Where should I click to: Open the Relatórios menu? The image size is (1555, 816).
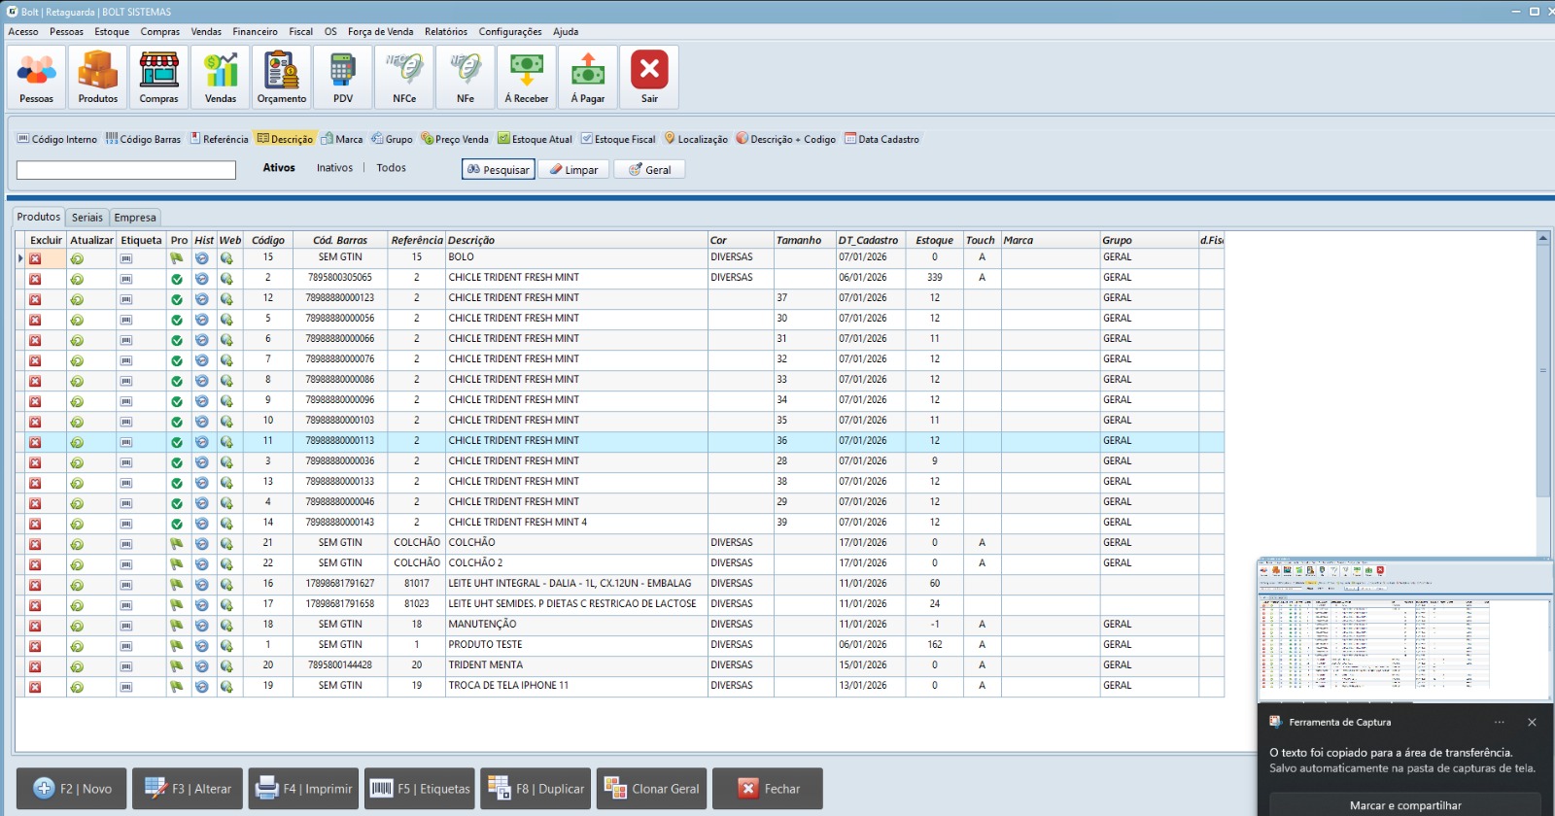coord(446,32)
